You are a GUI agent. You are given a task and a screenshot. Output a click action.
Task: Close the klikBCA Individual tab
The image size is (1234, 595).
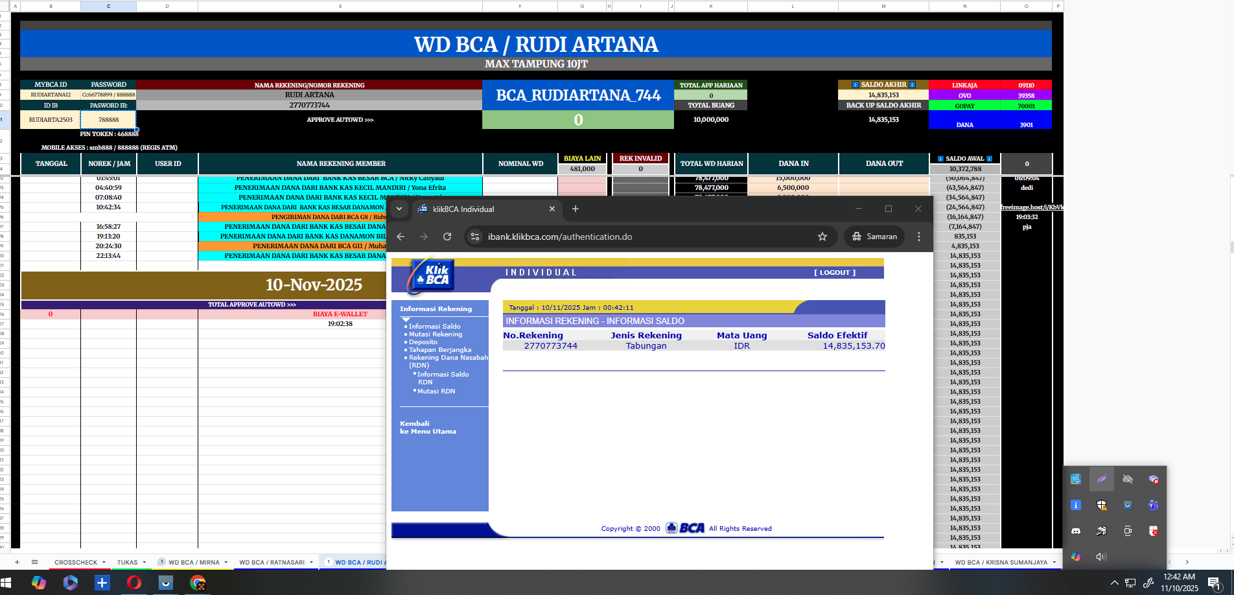click(552, 209)
